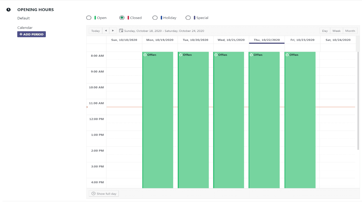
Task: Click the recurrence icon on Wednesday's Offen event
Action: [x=216, y=55]
